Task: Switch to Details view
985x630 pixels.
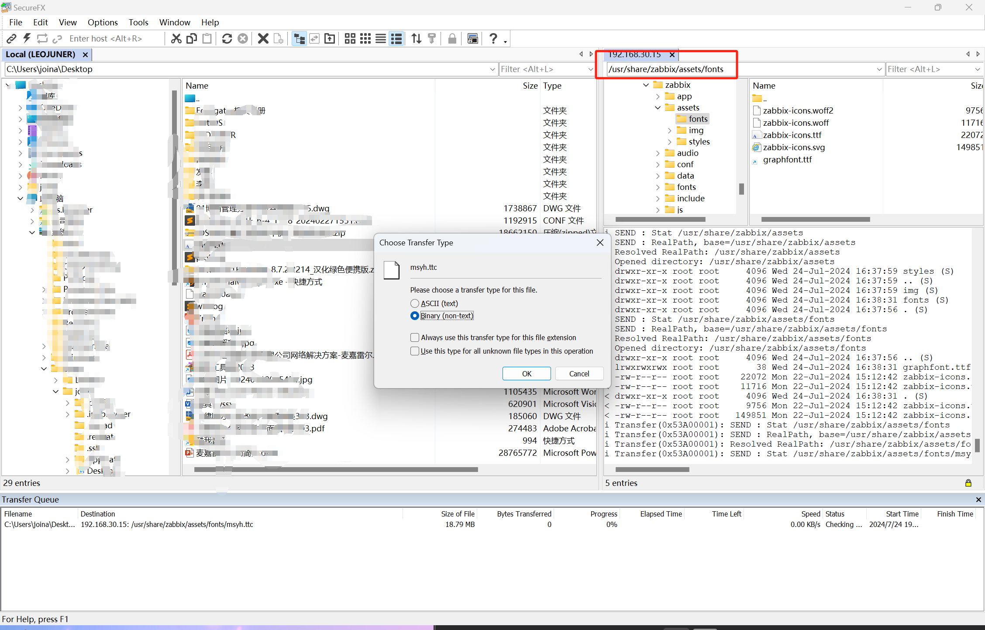Action: [x=396, y=39]
